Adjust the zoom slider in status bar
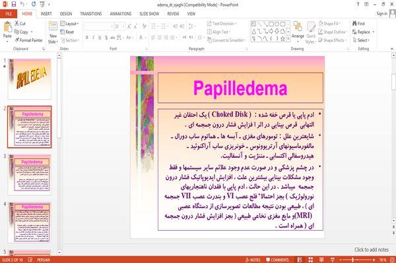The width and height of the screenshot is (396, 263). pos(352,260)
